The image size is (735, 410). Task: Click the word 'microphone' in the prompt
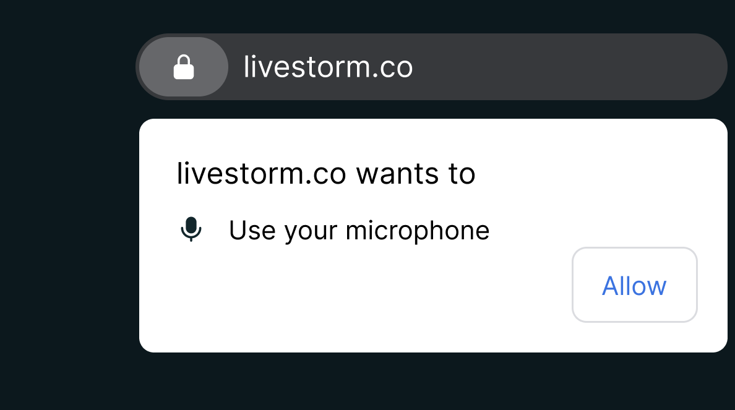(417, 231)
